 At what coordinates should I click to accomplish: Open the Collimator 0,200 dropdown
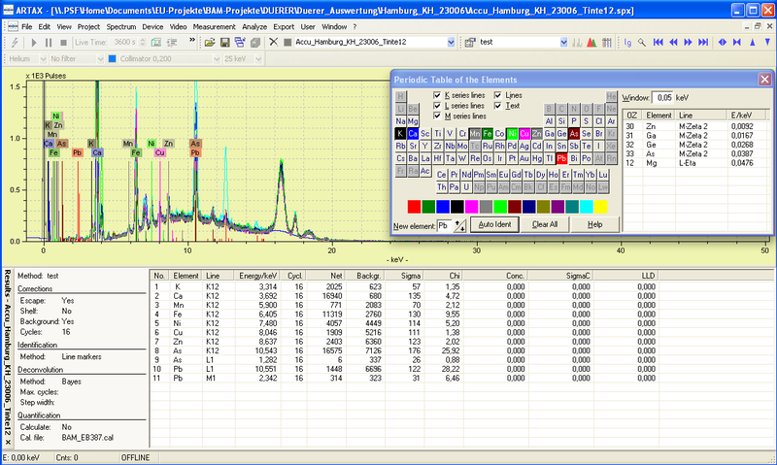[x=217, y=59]
